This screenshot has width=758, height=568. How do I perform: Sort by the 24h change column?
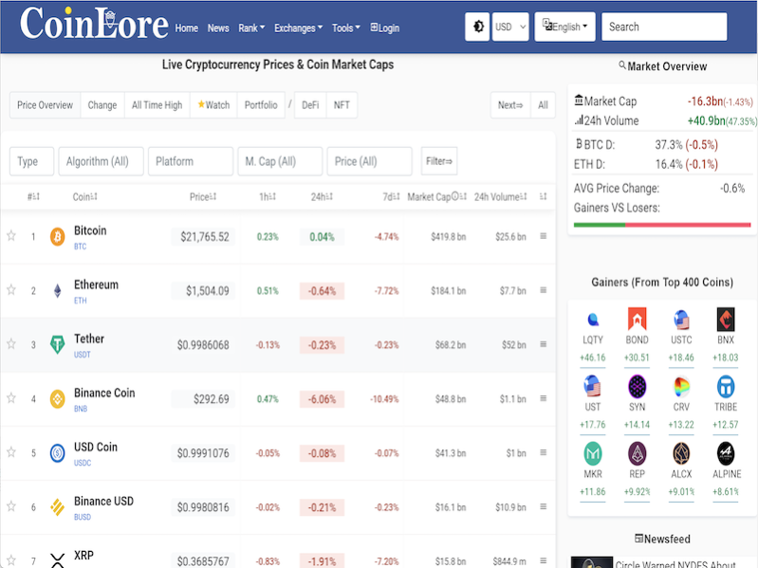(322, 196)
